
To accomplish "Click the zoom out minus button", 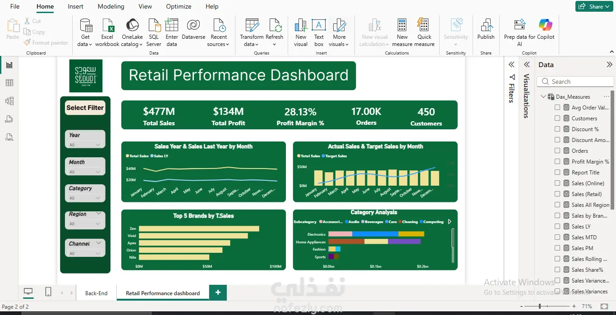I will click(x=521, y=306).
